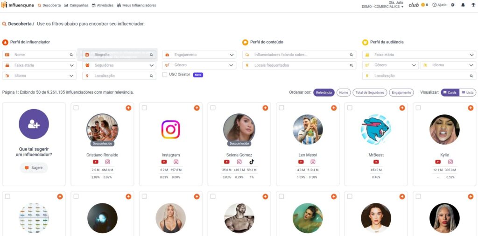Click search icon in Locais frequentados field
This screenshot has width=478, height=236.
pyautogui.click(x=351, y=65)
